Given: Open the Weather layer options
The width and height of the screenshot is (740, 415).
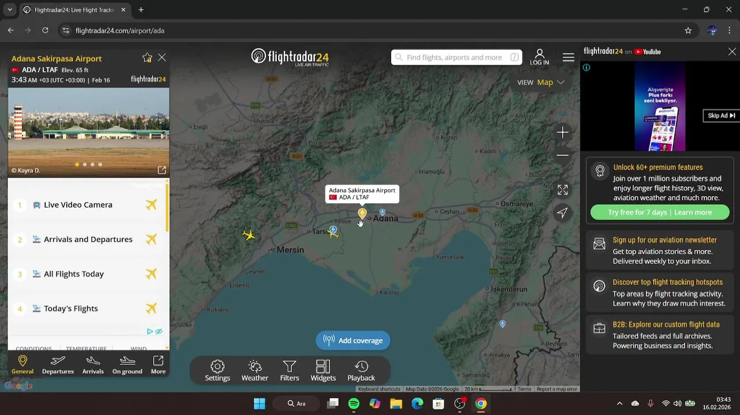Looking at the screenshot, I should [255, 371].
